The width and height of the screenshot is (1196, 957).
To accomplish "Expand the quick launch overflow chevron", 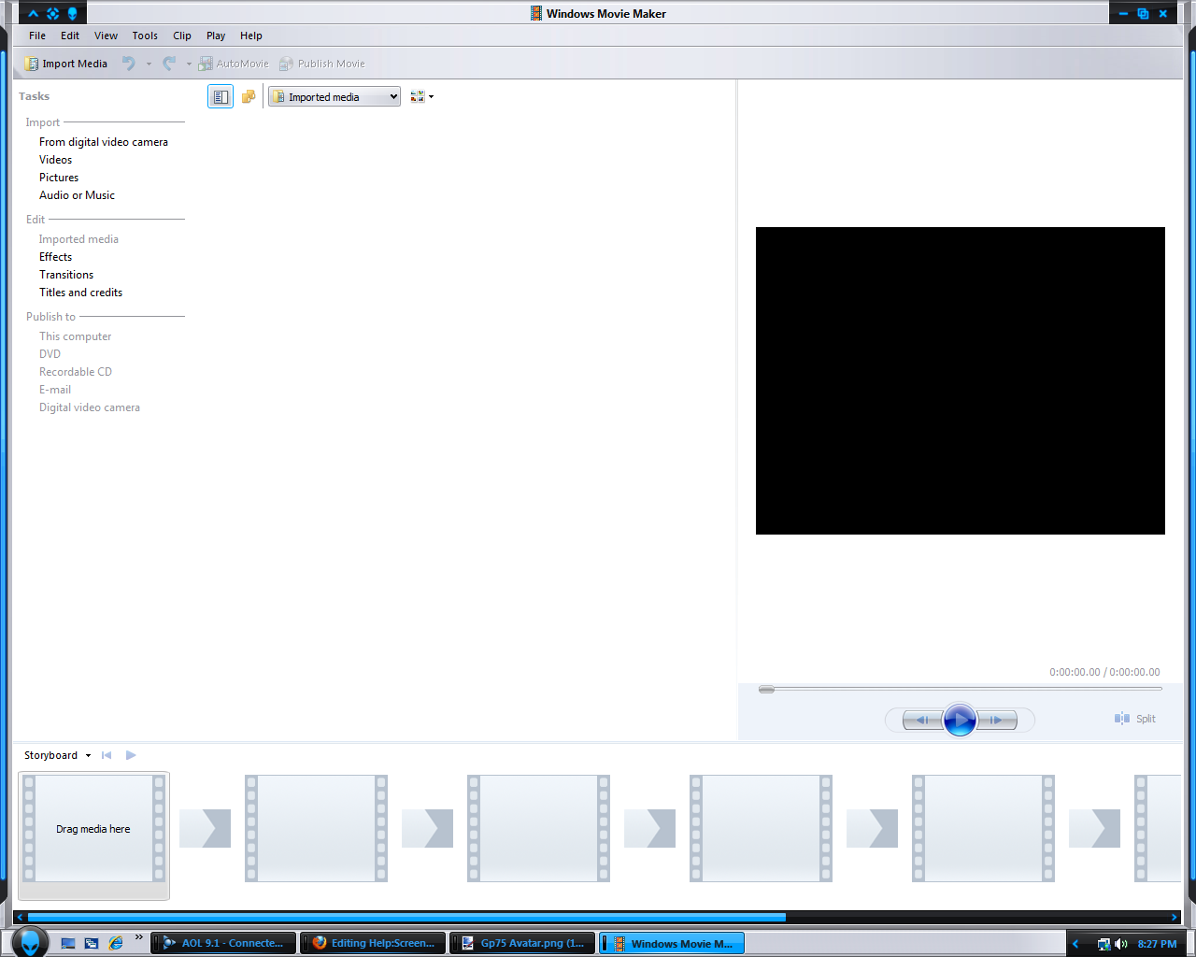I will coord(139,937).
